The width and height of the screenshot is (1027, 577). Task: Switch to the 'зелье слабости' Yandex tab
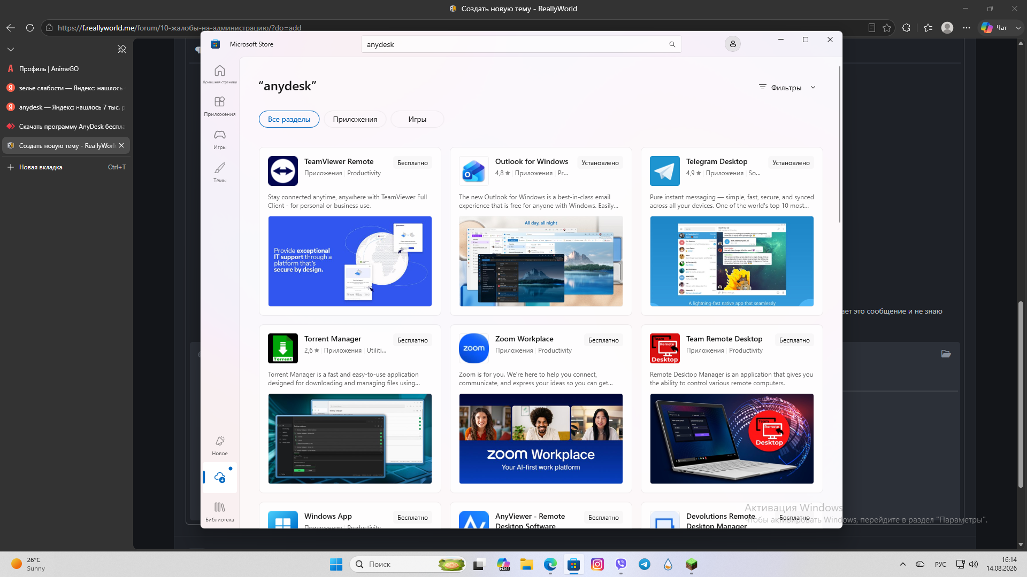coord(66,88)
